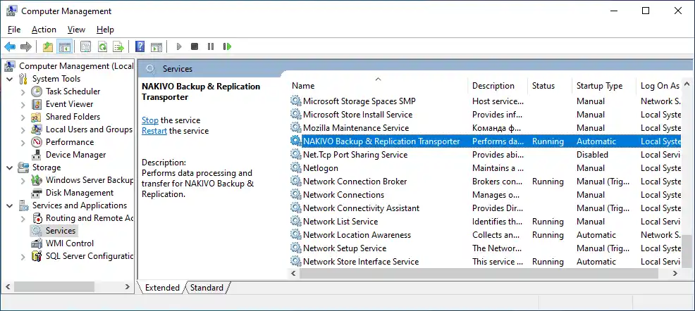Click the Export List toolbar icon
The image size is (695, 311).
pos(118,46)
